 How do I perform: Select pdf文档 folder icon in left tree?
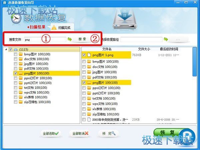pyautogui.click(x=21, y=68)
